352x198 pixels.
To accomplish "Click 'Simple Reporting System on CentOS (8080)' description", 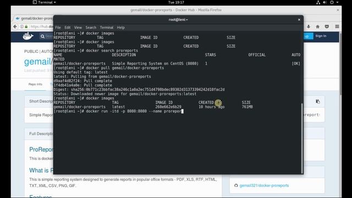I will pos(155,64).
